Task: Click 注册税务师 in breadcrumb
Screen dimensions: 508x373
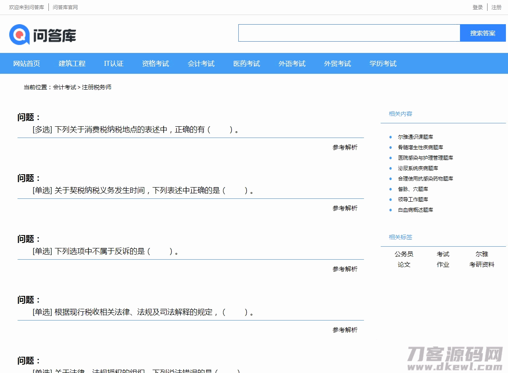Action: [96, 88]
